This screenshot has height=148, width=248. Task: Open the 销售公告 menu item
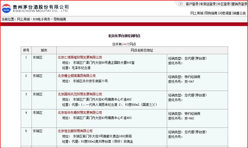click(239, 13)
